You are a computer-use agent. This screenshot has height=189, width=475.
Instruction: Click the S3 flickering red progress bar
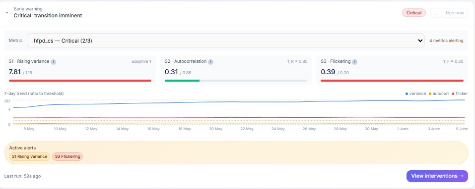(392, 81)
